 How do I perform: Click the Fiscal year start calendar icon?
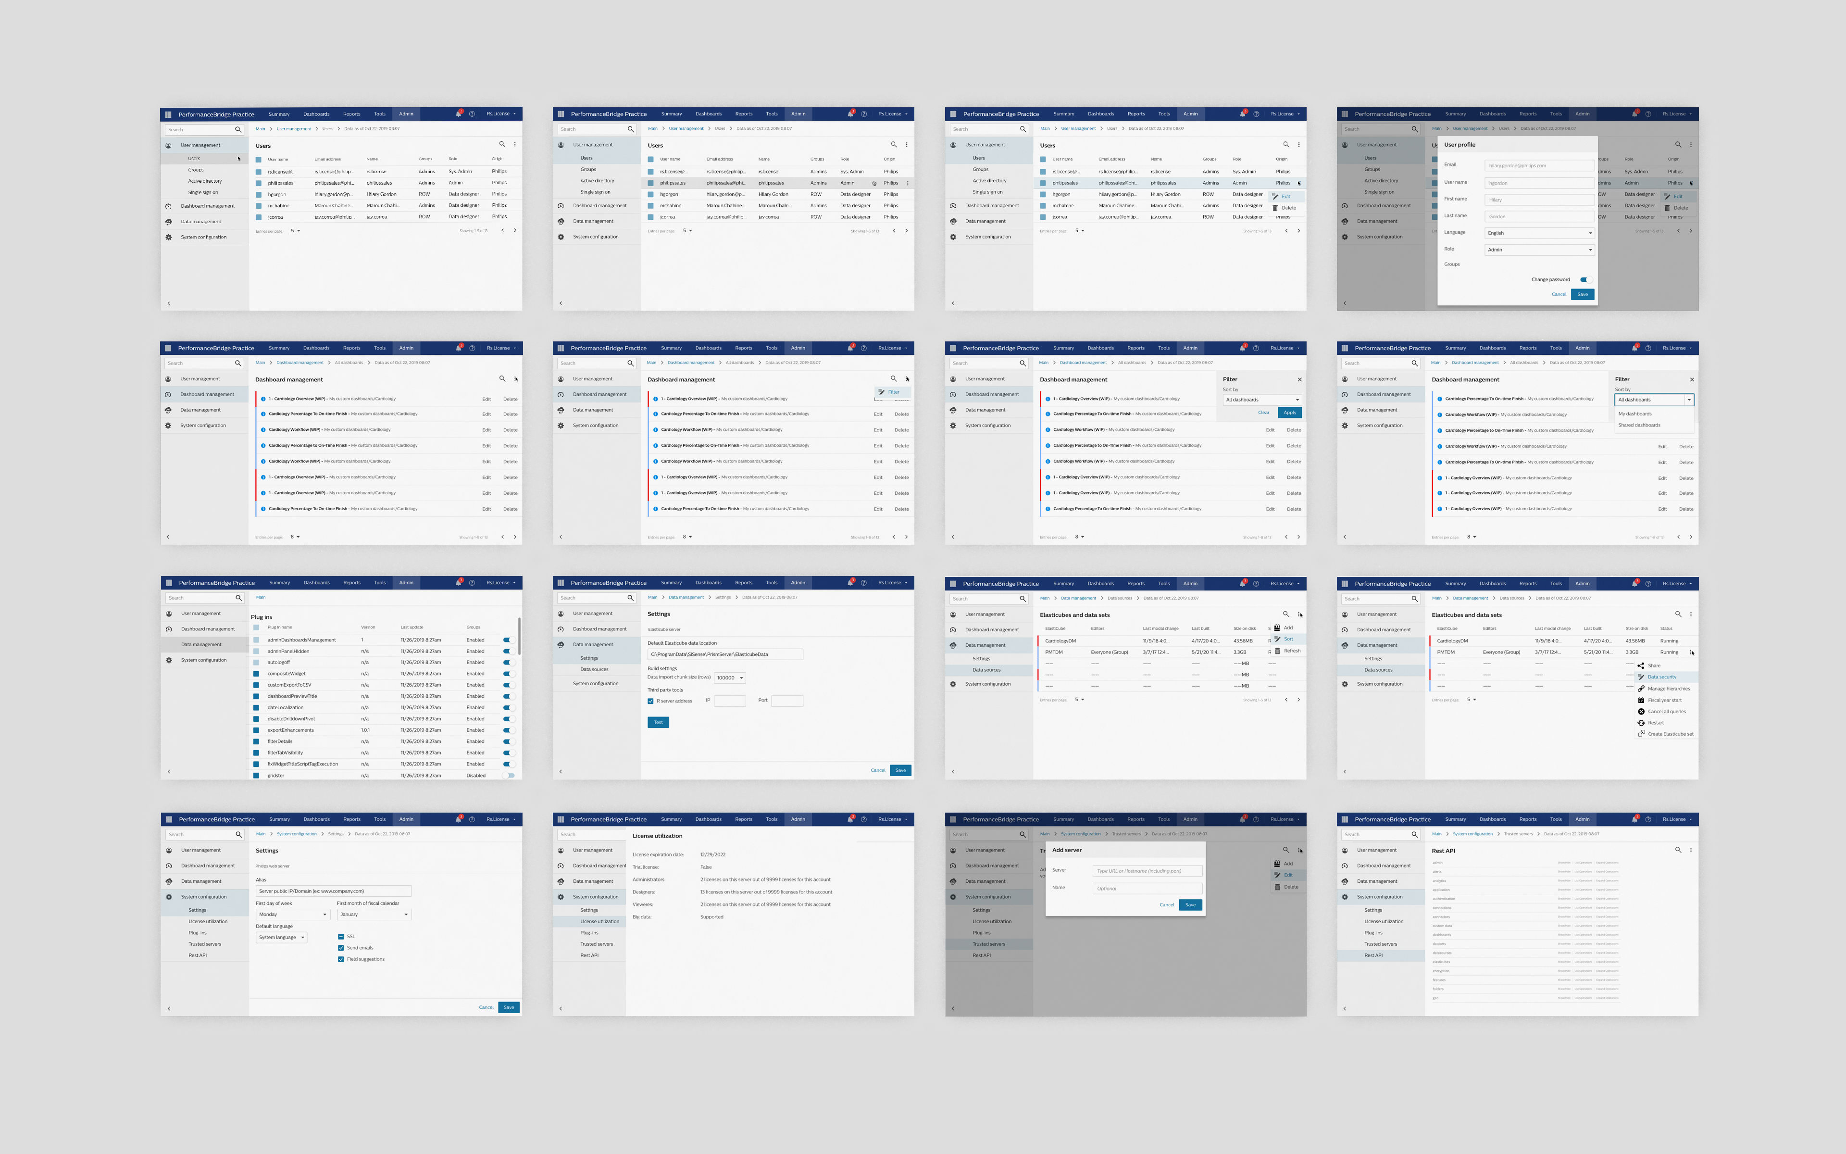(1641, 700)
